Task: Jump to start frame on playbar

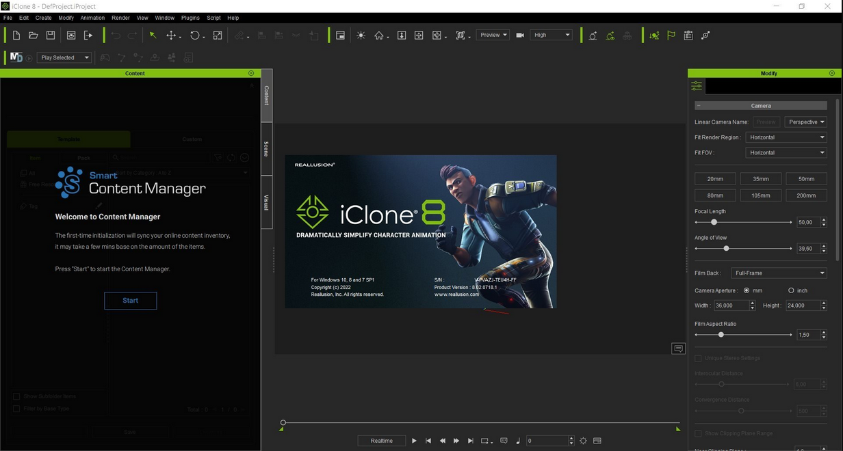Action: tap(428, 441)
